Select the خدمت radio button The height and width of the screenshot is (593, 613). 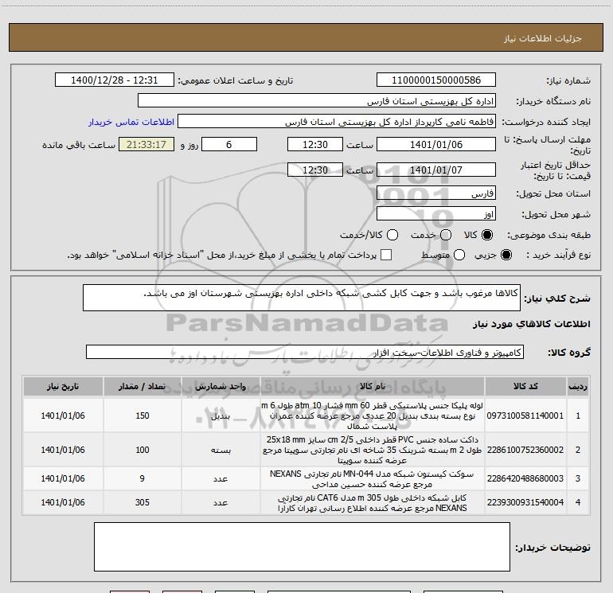[x=446, y=235]
